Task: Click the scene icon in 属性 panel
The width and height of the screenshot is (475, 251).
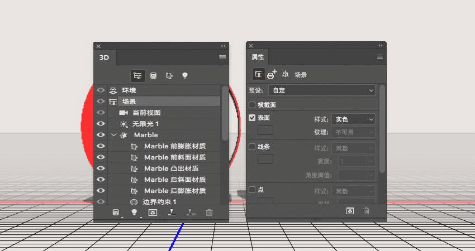Action: 258,74
